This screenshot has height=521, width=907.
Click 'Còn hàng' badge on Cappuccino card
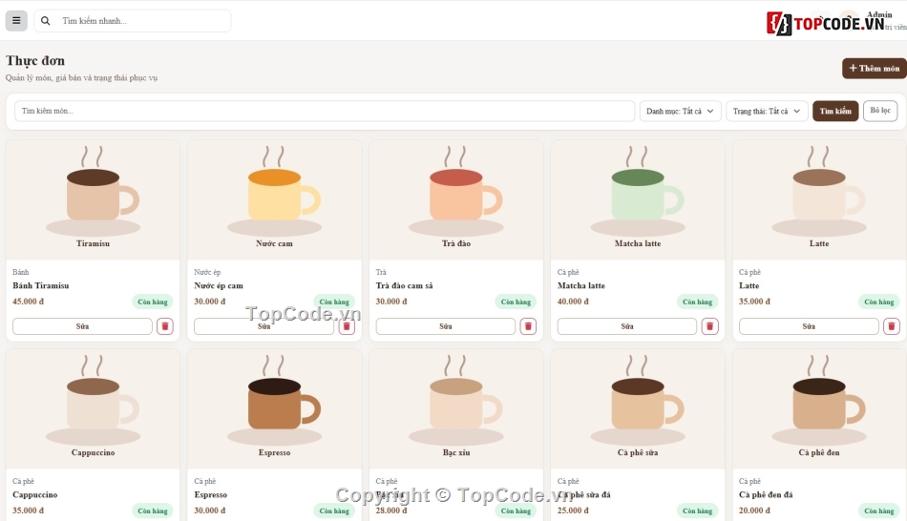(x=153, y=511)
